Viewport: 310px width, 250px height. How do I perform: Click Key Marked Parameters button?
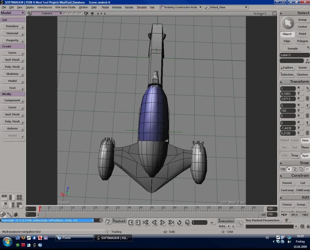tap(262, 220)
